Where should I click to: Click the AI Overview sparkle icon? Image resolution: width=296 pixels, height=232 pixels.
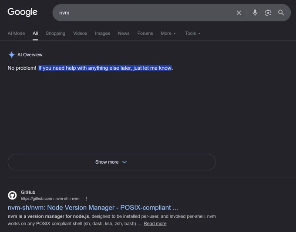(x=11, y=55)
